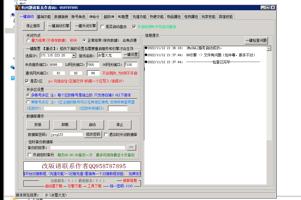
Task: Click the 一键检查问题 button
Action: pyautogui.click(x=256, y=41)
